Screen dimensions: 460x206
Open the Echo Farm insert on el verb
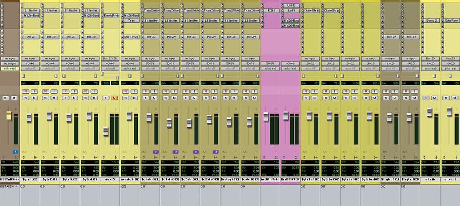[452, 21]
